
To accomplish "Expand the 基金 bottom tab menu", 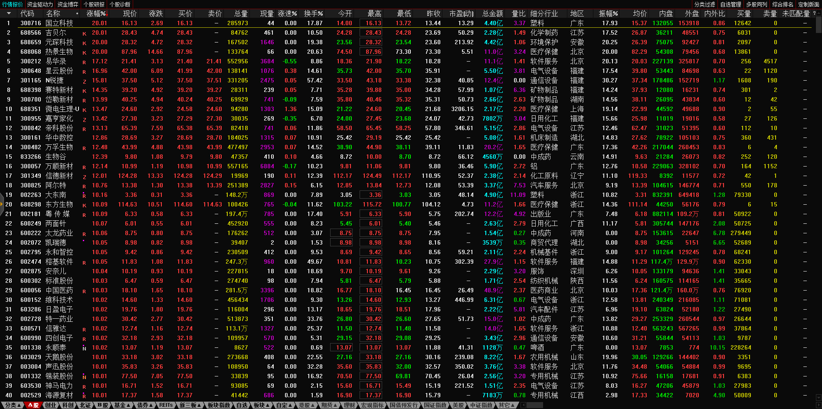I will [121, 405].
